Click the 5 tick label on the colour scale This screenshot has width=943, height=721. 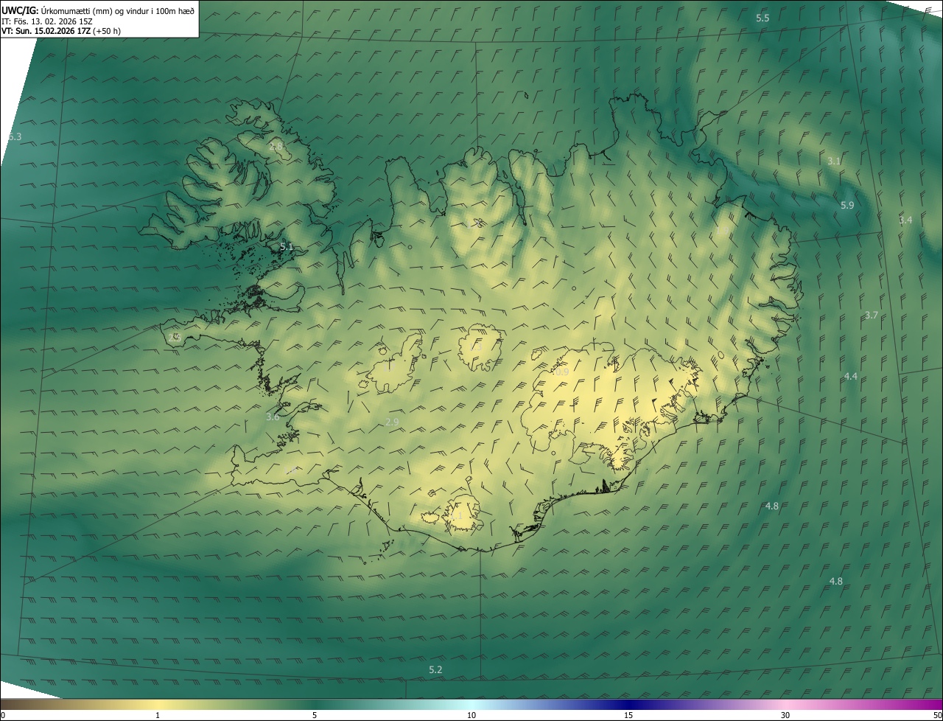coord(315,715)
